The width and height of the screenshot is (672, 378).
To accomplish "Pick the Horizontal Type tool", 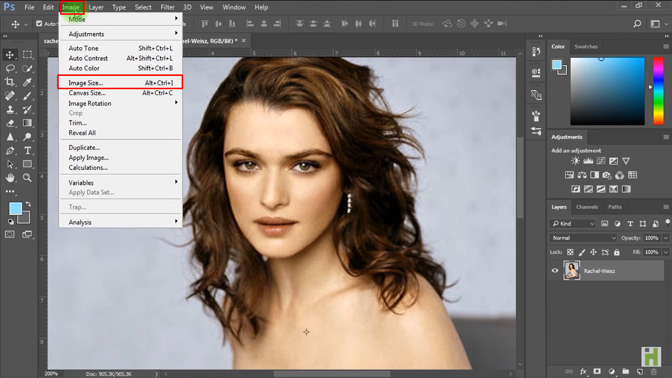I will (x=28, y=151).
